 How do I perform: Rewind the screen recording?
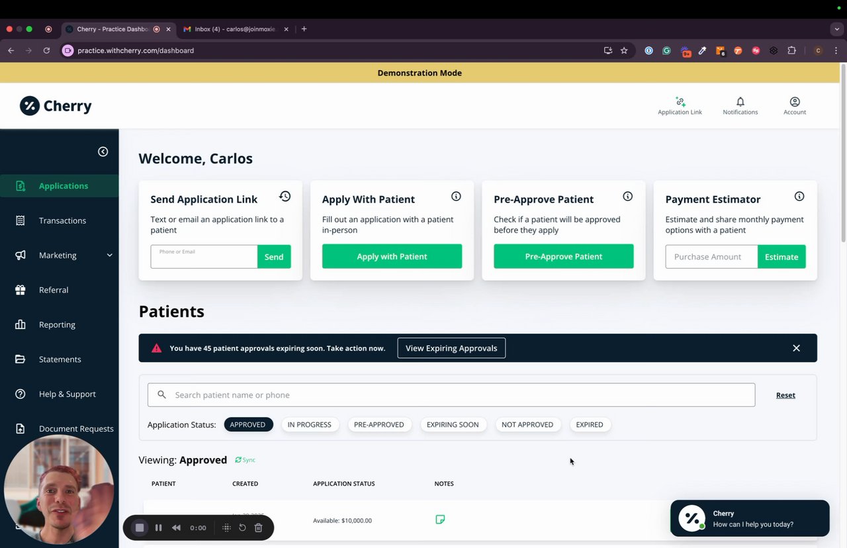(x=177, y=527)
